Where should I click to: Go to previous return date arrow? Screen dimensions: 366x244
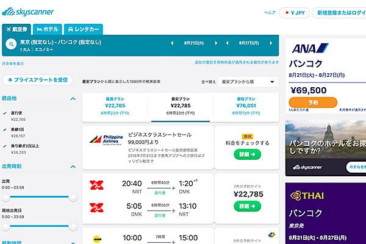[227, 43]
